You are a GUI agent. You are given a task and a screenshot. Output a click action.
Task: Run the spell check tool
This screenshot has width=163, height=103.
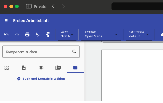pyautogui.click(x=37, y=35)
